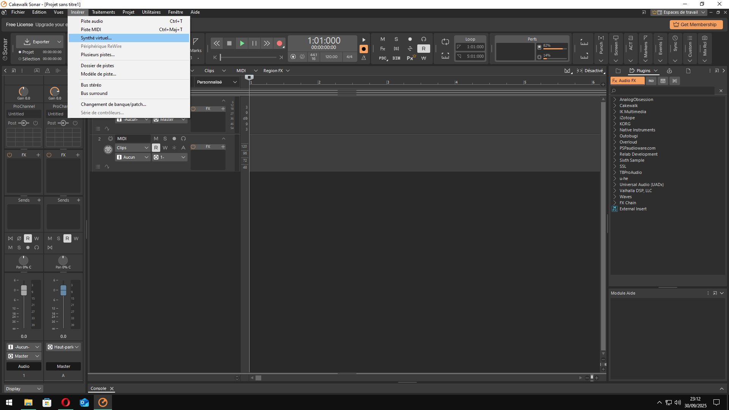Click the Audio channel volume fader
Image resolution: width=729 pixels, height=410 pixels.
tap(24, 290)
